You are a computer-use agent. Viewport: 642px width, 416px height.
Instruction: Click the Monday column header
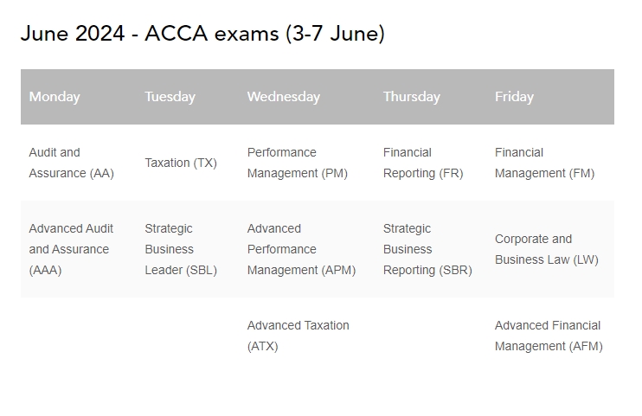(55, 97)
